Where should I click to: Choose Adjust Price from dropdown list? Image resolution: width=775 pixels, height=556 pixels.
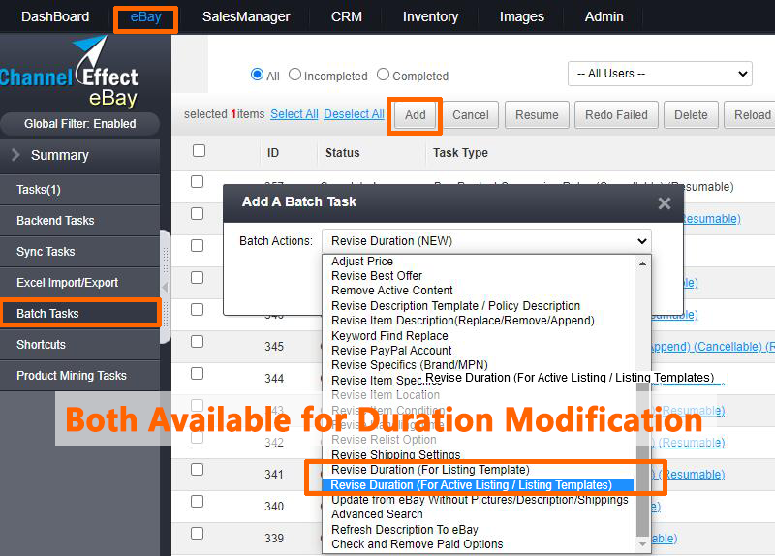tap(362, 261)
